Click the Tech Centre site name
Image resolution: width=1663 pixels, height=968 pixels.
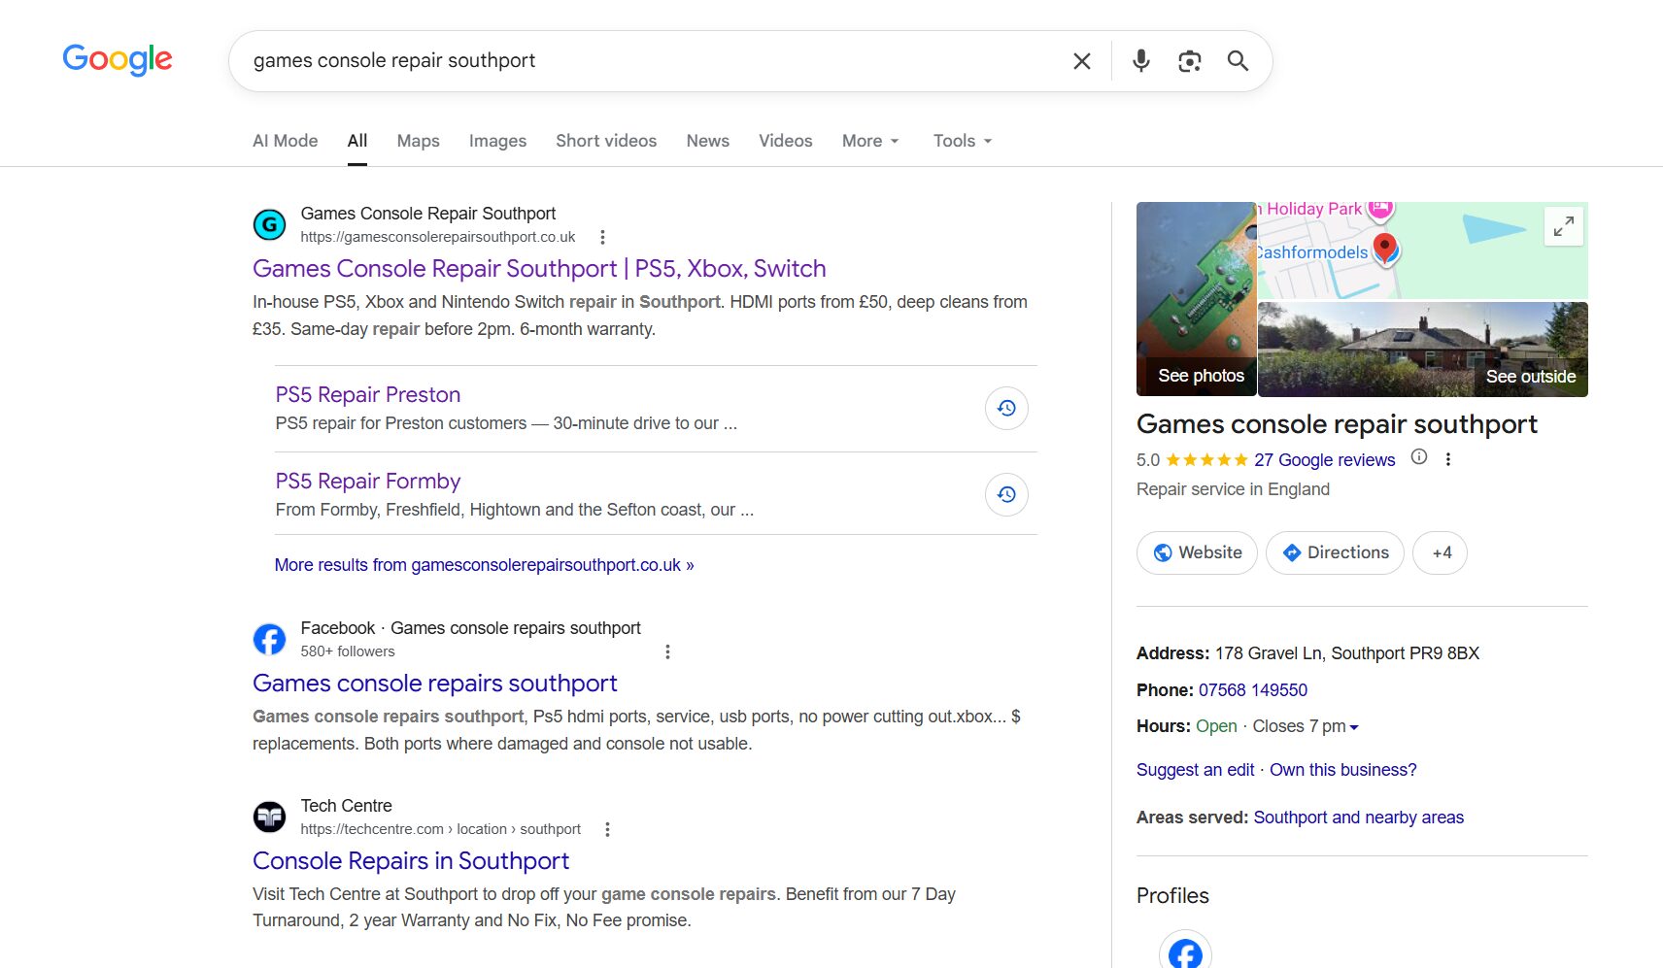click(347, 806)
